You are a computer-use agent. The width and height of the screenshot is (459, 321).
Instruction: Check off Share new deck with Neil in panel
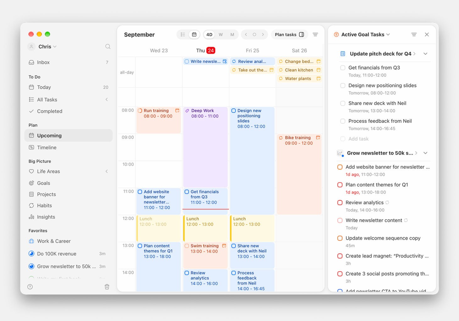[343, 103]
